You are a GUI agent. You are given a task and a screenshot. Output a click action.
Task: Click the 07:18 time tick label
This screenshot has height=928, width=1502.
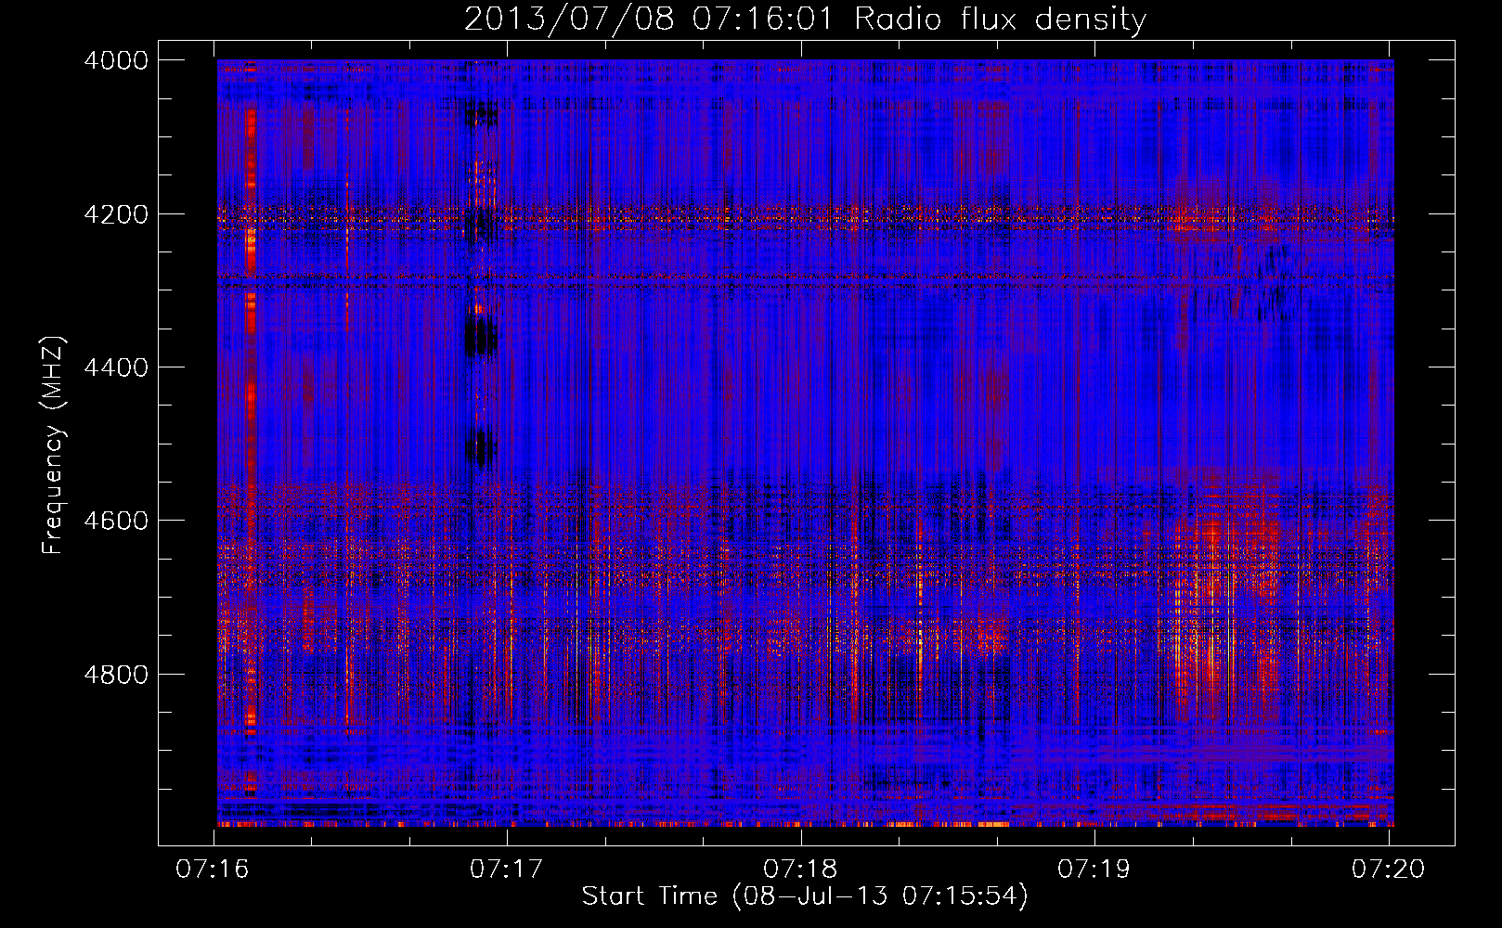800,869
